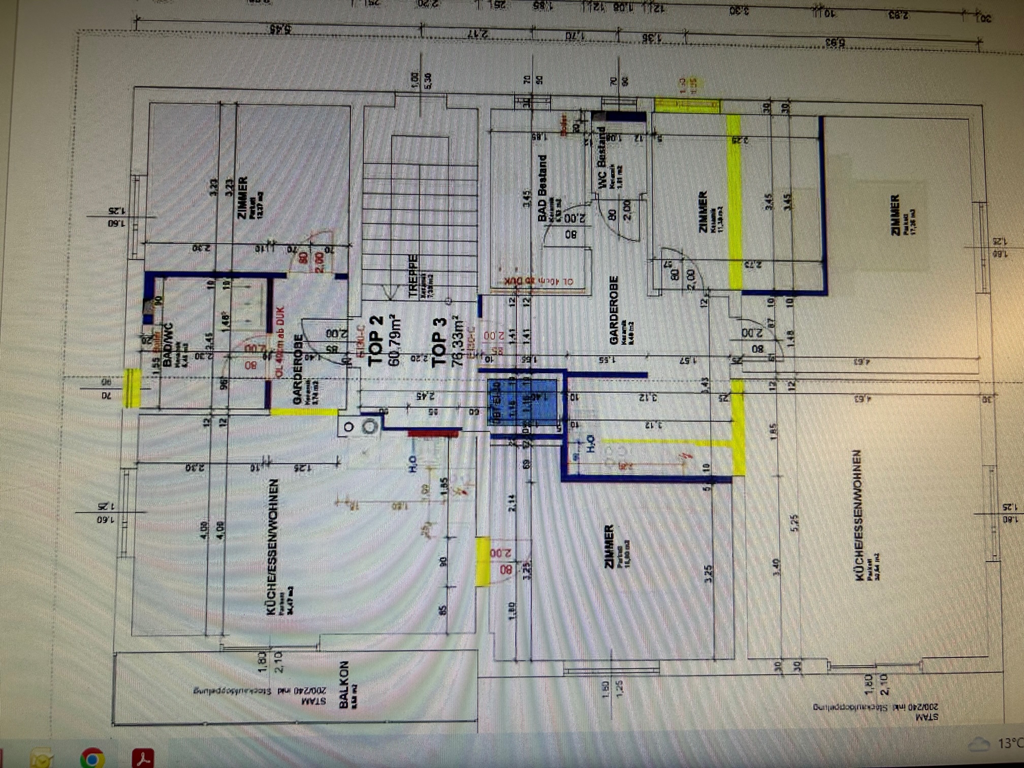This screenshot has height=768, width=1024.
Task: Click the 'BAD Bestand' room label
Action: (x=542, y=188)
